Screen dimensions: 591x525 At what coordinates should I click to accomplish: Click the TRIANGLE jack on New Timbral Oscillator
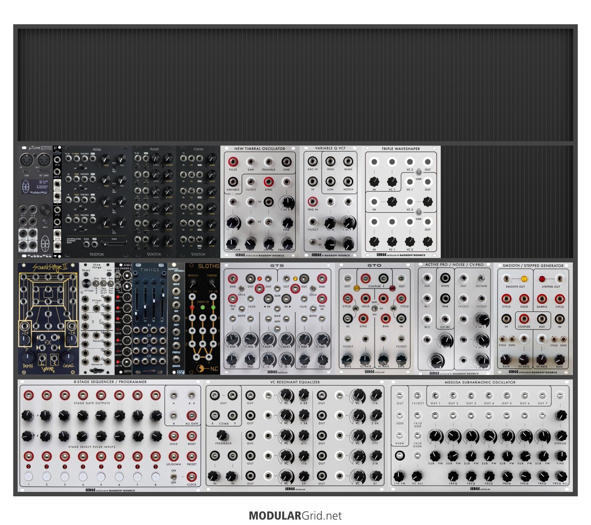click(268, 161)
